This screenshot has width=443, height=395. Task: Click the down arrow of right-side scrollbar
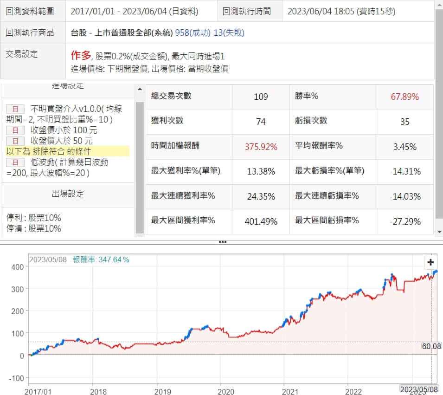pos(439,231)
